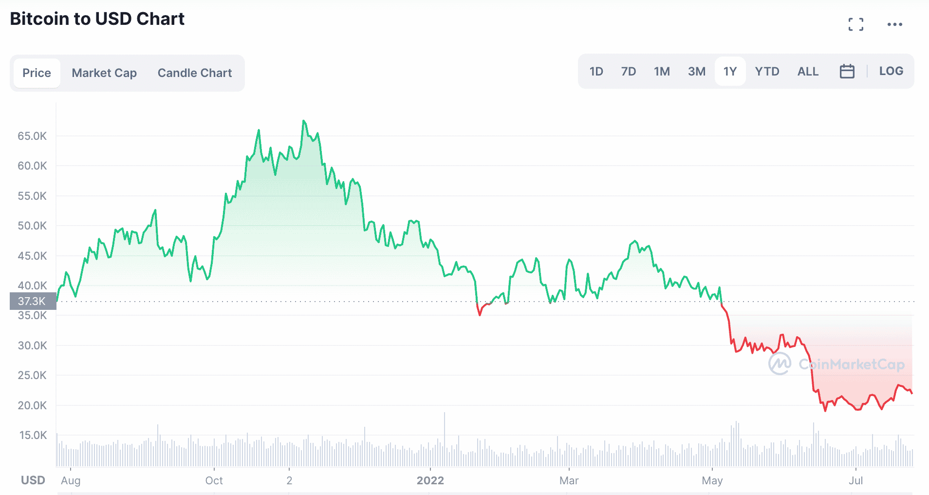
Task: Select the 7D timeframe
Action: [x=629, y=71]
